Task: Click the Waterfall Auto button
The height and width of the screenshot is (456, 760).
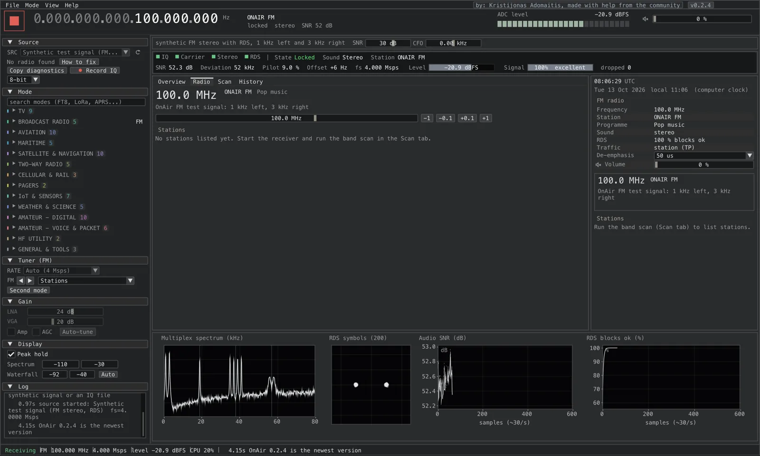Action: [x=108, y=374]
